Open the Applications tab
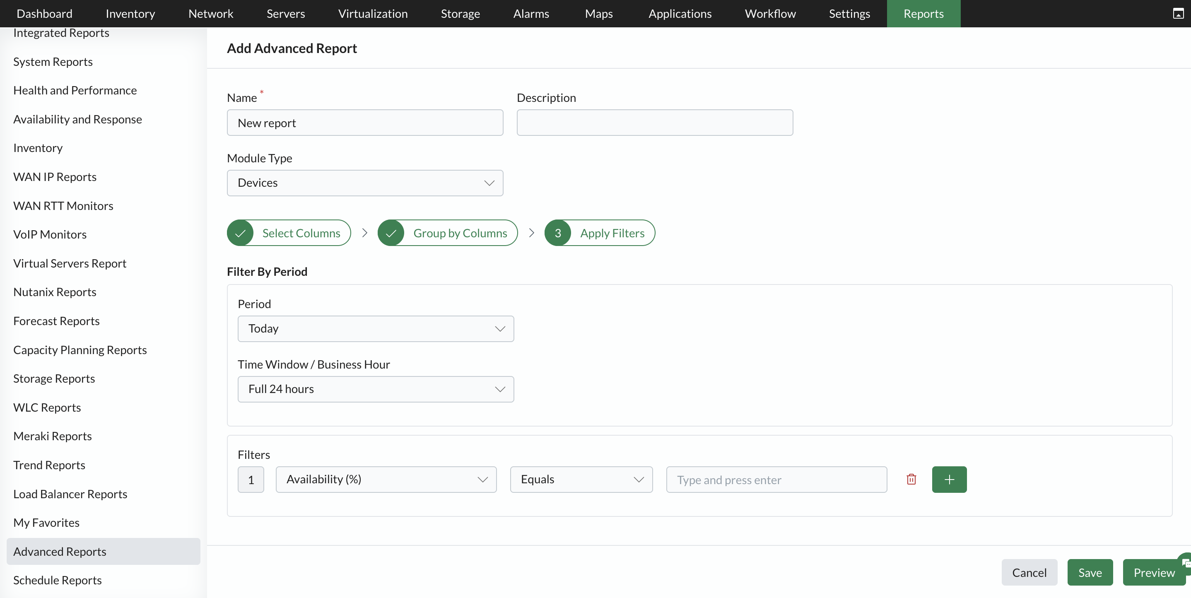Viewport: 1191px width, 598px height. [680, 13]
